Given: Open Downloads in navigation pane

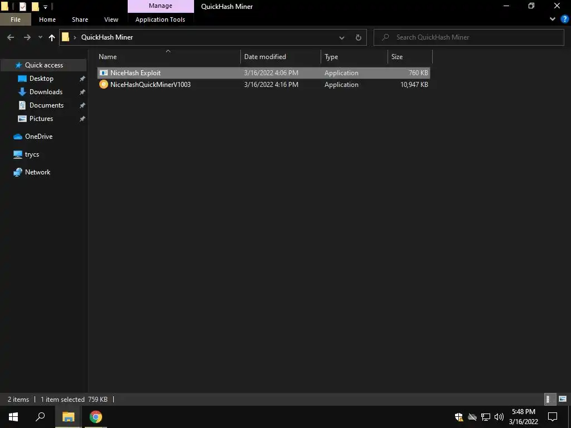Looking at the screenshot, I should pos(46,92).
